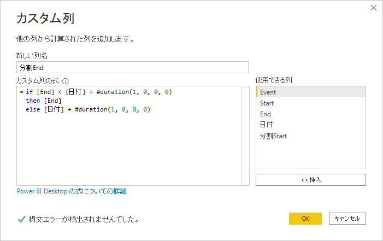
Task: Click the formula editor's vertical scrollbar track
Action: [245, 136]
